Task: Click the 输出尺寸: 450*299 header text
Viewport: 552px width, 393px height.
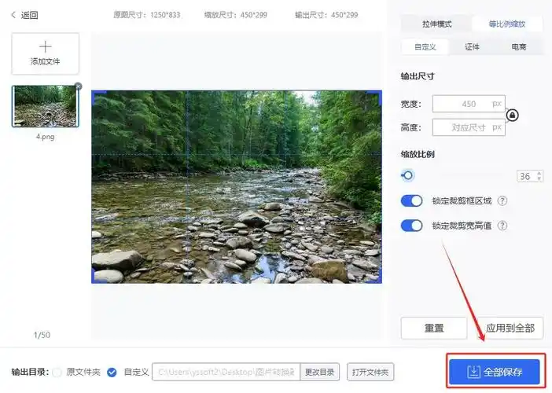Action: (326, 15)
